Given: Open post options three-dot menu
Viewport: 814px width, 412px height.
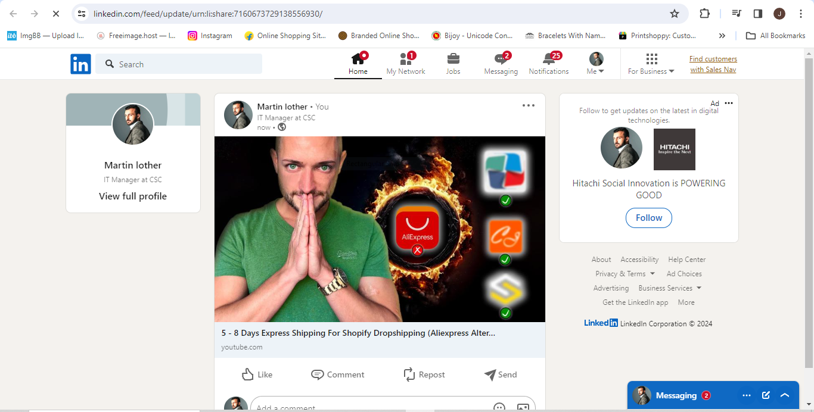Looking at the screenshot, I should coord(529,106).
